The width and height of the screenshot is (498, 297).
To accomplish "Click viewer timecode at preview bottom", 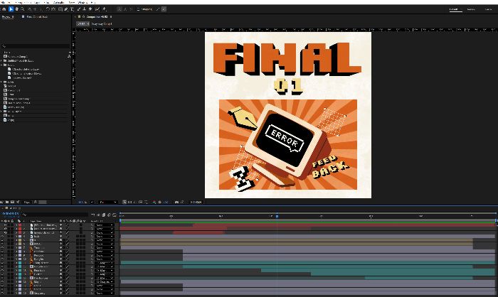I will click(x=196, y=202).
